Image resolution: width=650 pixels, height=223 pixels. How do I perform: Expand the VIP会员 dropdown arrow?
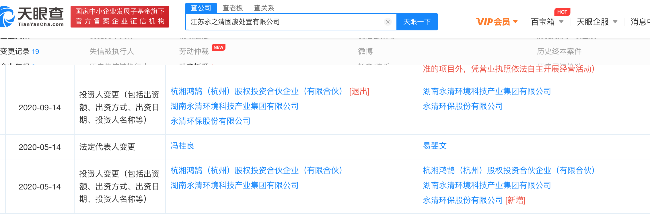(x=515, y=21)
